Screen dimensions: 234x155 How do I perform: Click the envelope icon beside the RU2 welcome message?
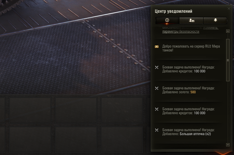pyautogui.click(x=157, y=47)
